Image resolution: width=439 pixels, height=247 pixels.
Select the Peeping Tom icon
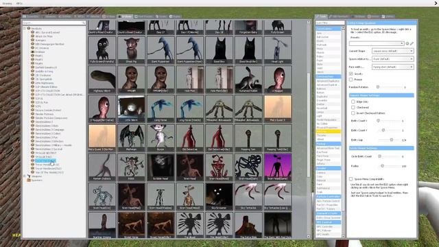(248, 138)
